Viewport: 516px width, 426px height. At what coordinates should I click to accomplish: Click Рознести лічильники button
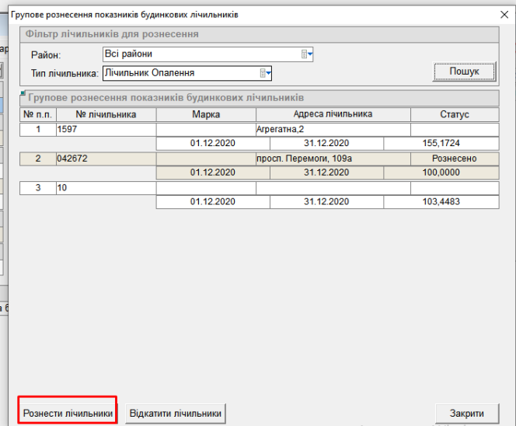click(68, 413)
